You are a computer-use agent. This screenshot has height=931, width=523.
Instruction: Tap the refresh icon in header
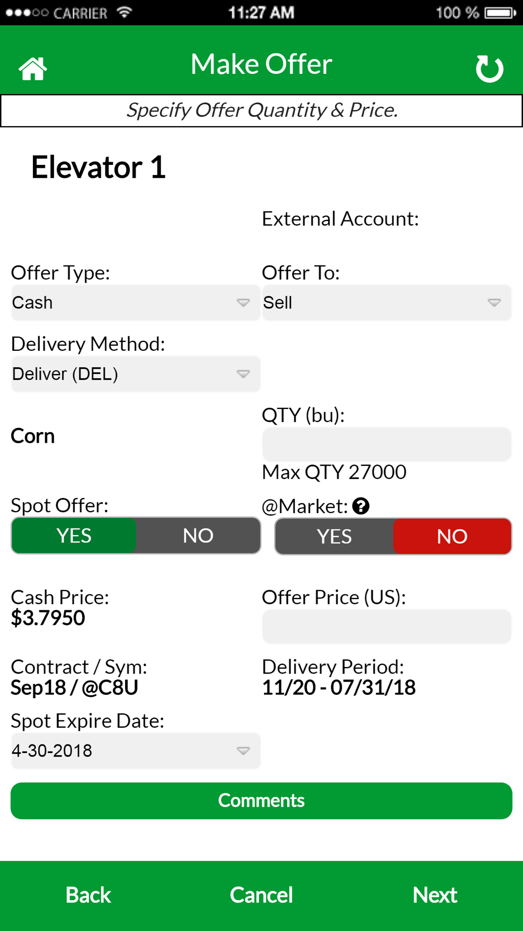point(489,69)
